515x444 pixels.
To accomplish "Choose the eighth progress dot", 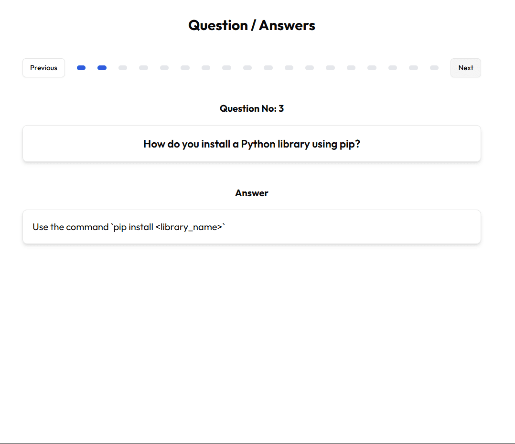I will (226, 68).
